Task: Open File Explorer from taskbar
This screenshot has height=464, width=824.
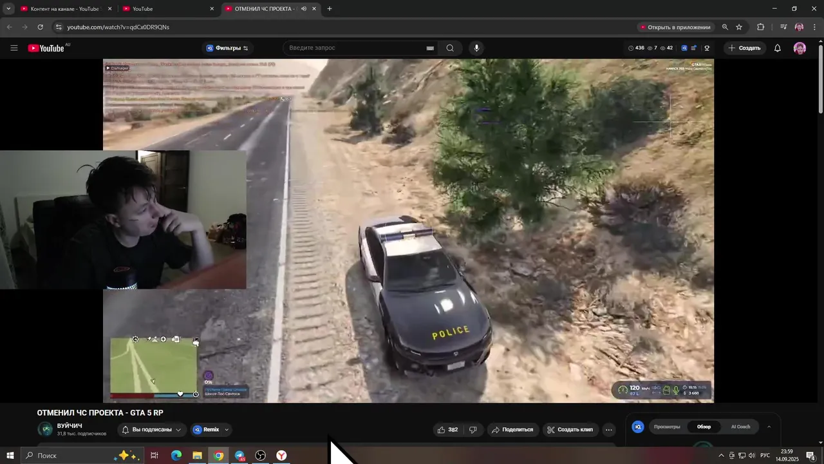Action: 197,456
